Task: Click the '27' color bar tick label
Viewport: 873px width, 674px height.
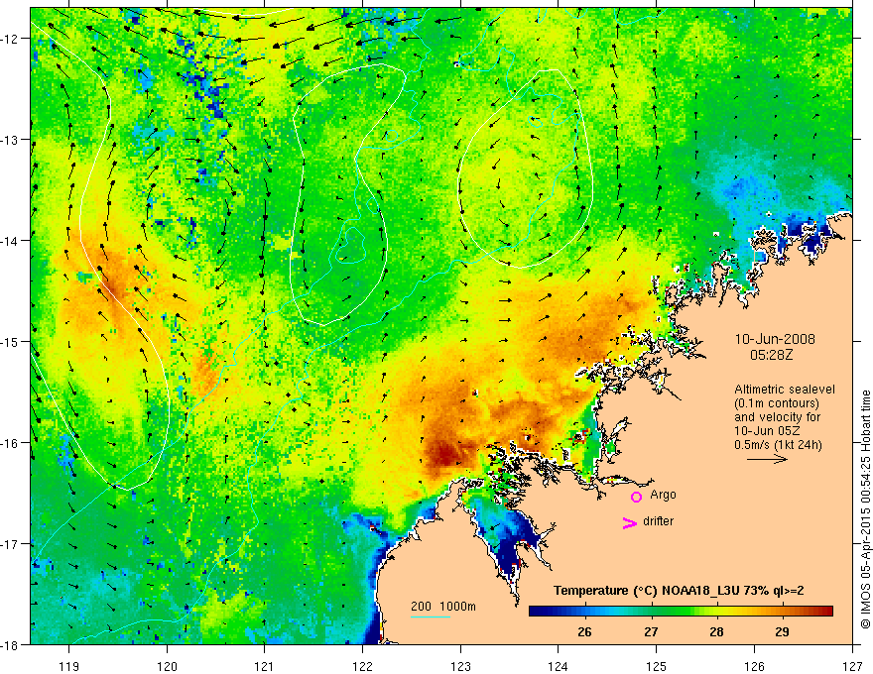Action: point(651,631)
